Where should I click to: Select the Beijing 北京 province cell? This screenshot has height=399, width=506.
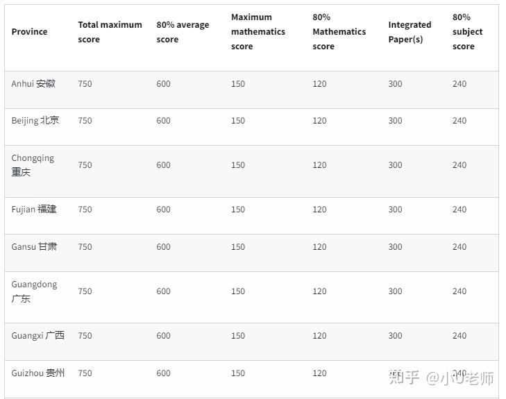pos(35,121)
